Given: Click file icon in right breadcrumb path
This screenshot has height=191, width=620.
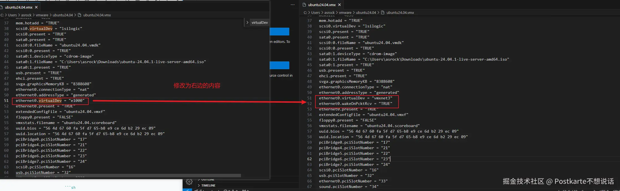Looking at the screenshot, I should [383, 12].
